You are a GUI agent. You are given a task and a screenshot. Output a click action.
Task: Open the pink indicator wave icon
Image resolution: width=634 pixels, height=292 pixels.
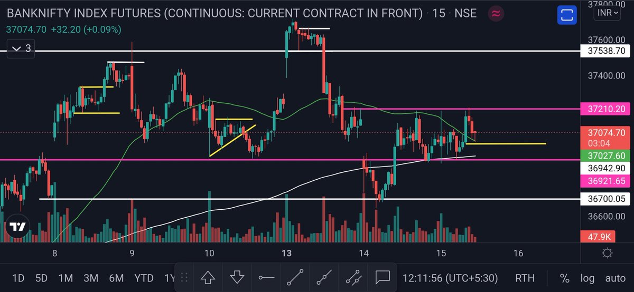point(496,13)
